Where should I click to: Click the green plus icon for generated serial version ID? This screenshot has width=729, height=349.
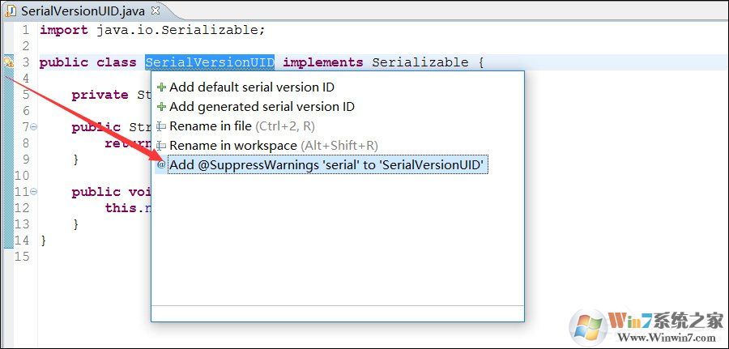point(162,107)
